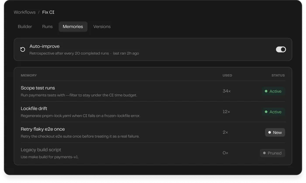Viewport: 306px width, 183px height.
Task: Open the Legacy build script memory
Action: click(x=153, y=153)
